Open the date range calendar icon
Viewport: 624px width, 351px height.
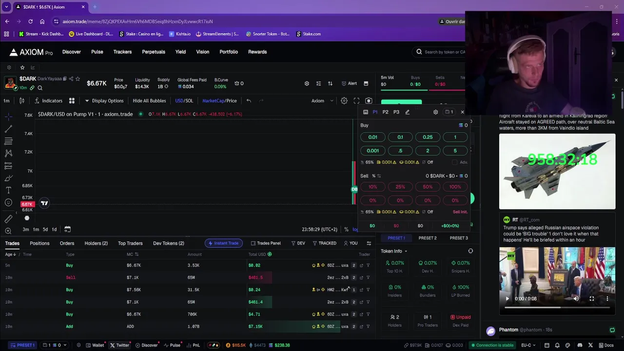click(67, 229)
